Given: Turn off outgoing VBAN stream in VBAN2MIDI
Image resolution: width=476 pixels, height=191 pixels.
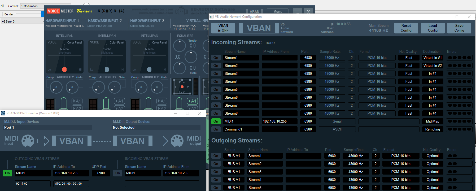Looking at the screenshot, I should tap(7, 173).
